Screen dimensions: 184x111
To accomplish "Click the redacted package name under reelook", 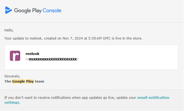I will pos(52,59).
